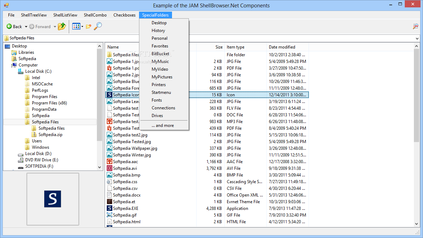Click the Softpedia.EXE application icon
This screenshot has height=238, width=423.
110,208
